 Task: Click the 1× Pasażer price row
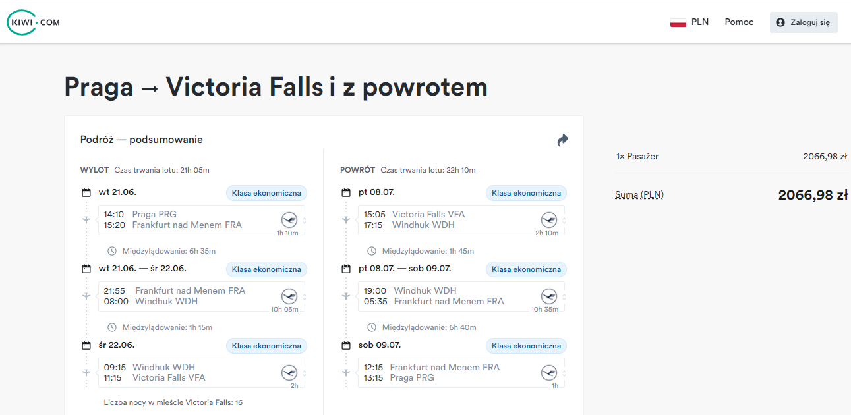[x=732, y=157]
